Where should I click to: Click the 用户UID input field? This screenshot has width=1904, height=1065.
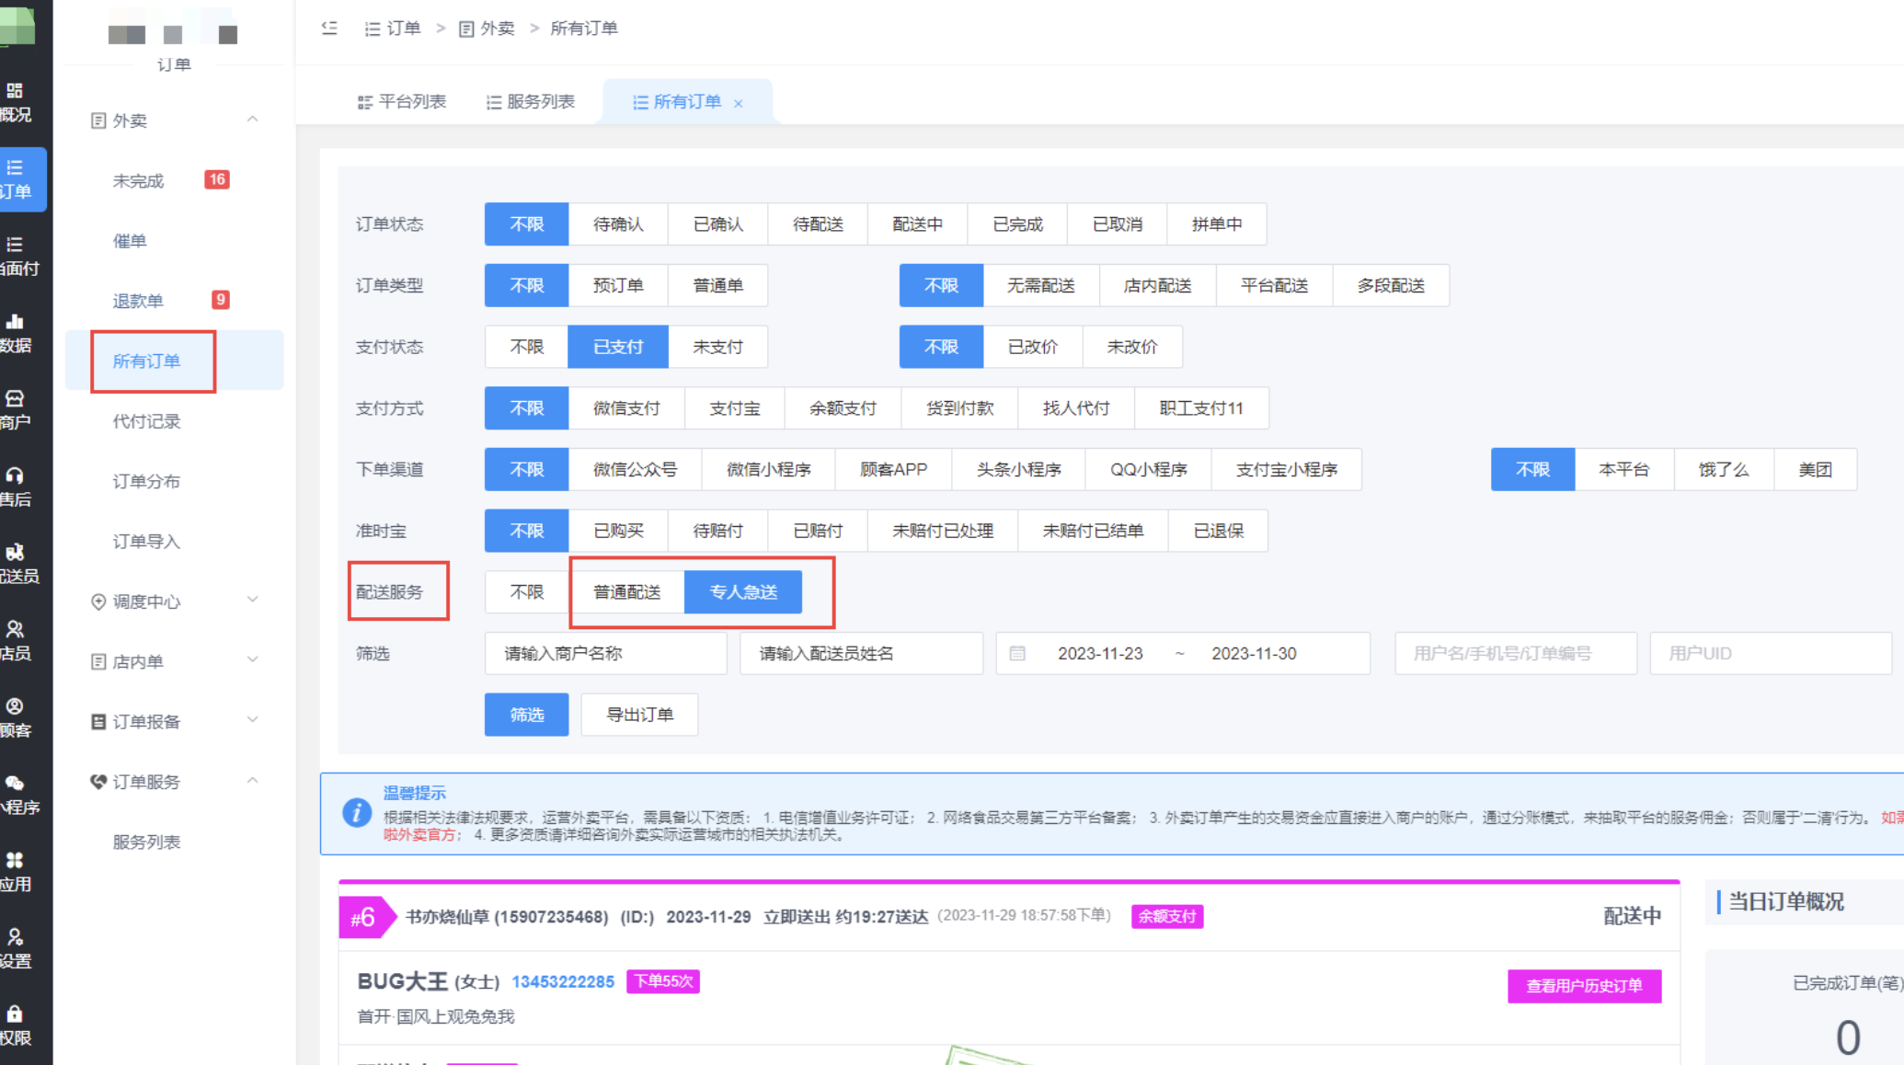pos(1771,654)
